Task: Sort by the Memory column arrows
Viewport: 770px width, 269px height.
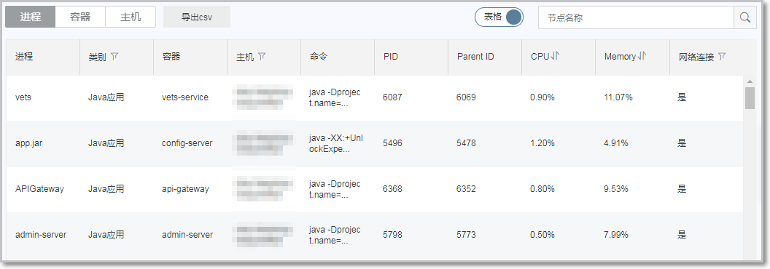Action: (642, 56)
